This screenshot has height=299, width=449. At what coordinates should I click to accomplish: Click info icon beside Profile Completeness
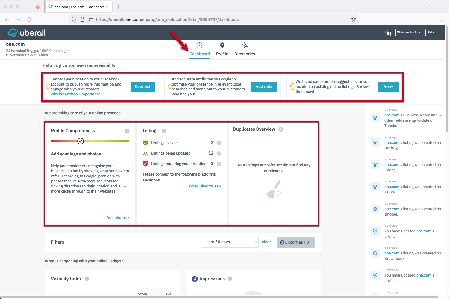pos(127,131)
